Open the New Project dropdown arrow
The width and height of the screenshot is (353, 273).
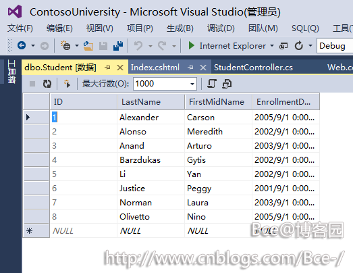[x=77, y=46]
